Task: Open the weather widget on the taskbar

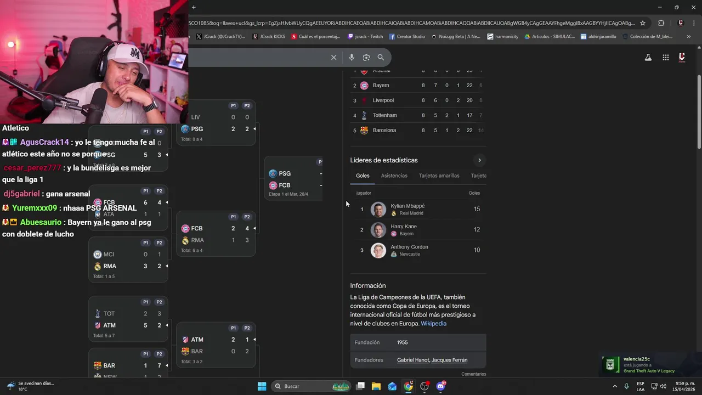Action: pyautogui.click(x=30, y=386)
